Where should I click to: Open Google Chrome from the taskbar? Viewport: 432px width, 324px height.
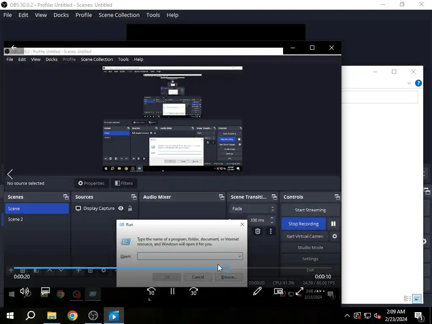pyautogui.click(x=73, y=316)
